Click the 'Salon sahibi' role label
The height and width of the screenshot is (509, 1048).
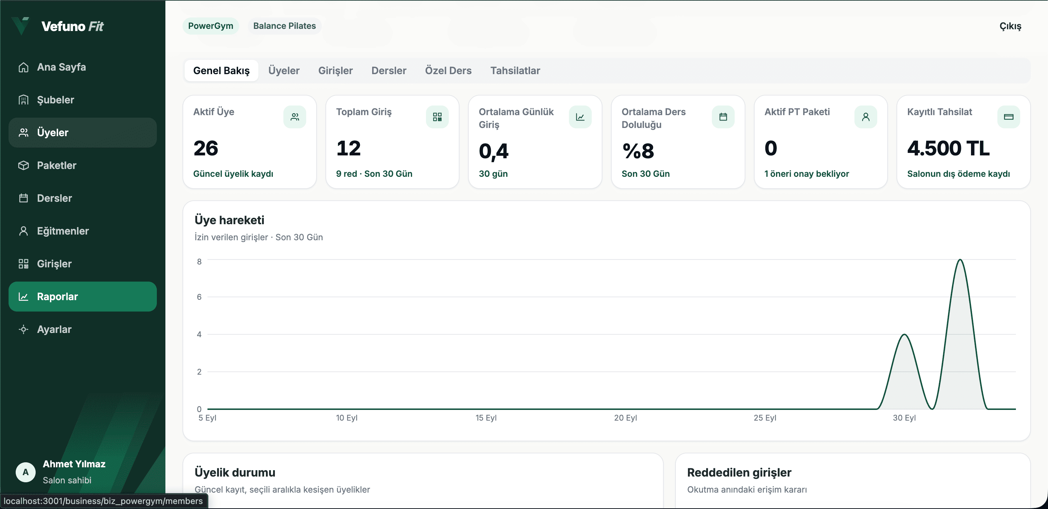[67, 480]
